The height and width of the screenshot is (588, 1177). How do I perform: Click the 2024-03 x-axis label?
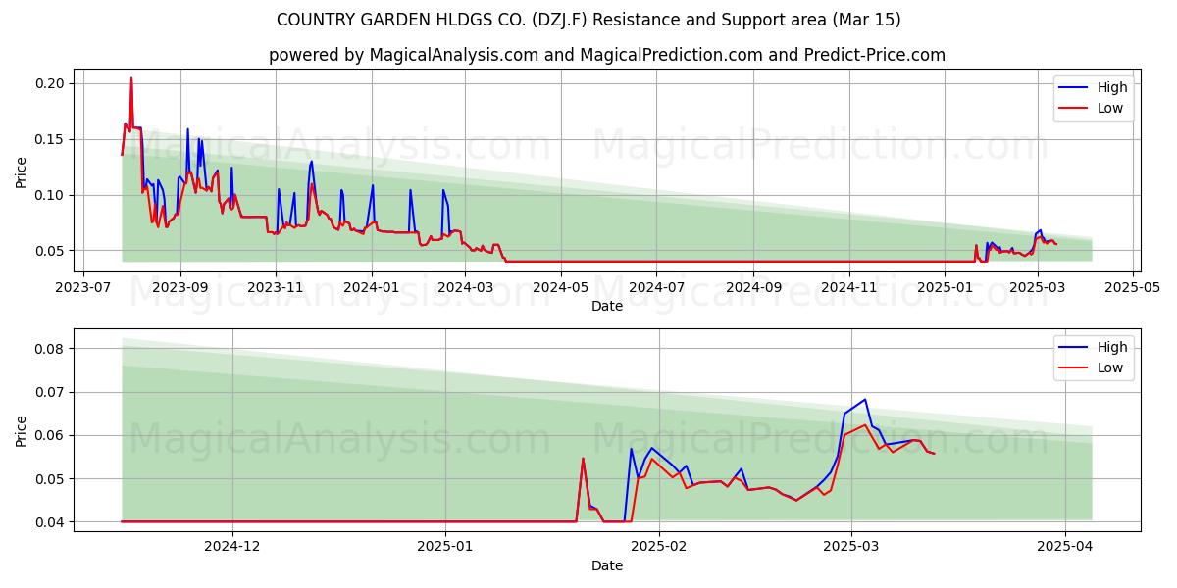pos(466,287)
